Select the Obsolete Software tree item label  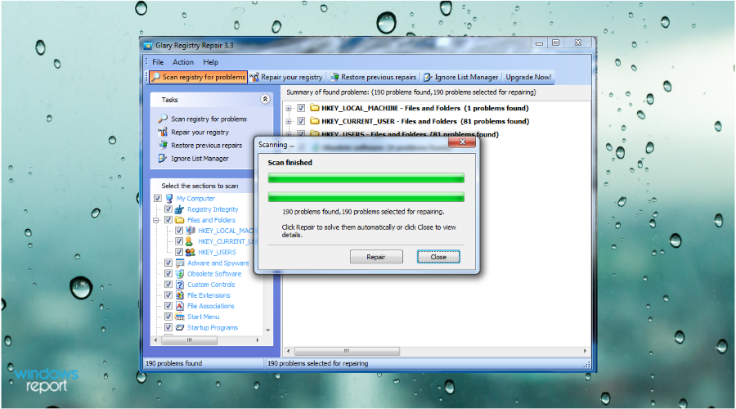(214, 274)
